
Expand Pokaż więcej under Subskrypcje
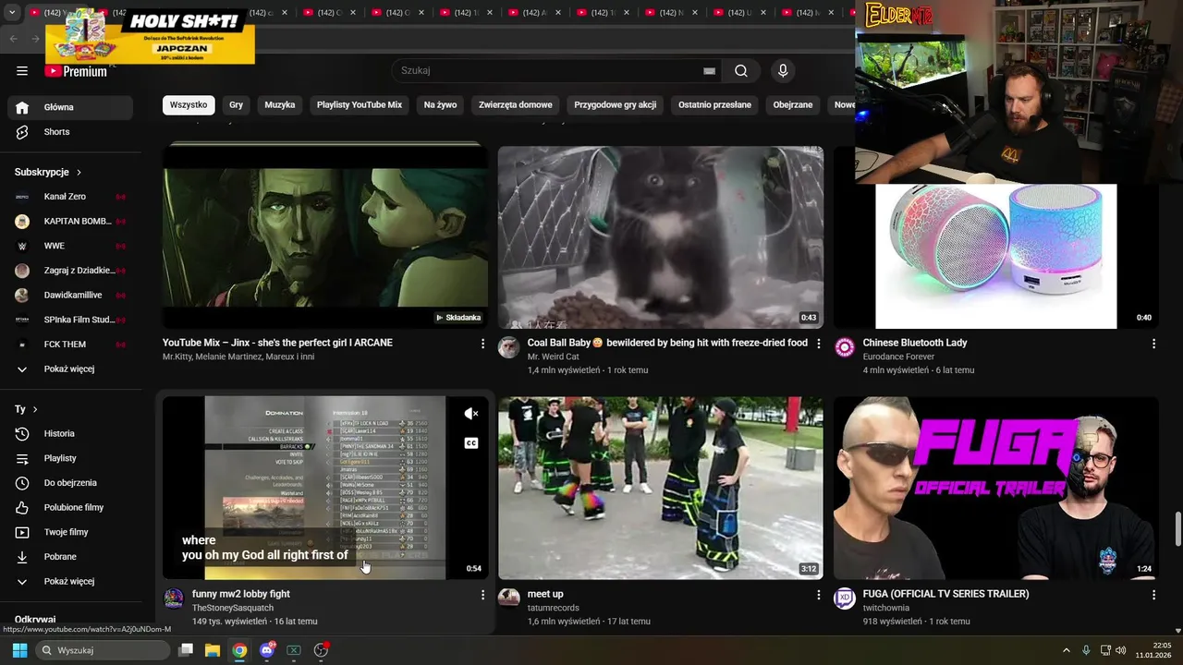(70, 369)
